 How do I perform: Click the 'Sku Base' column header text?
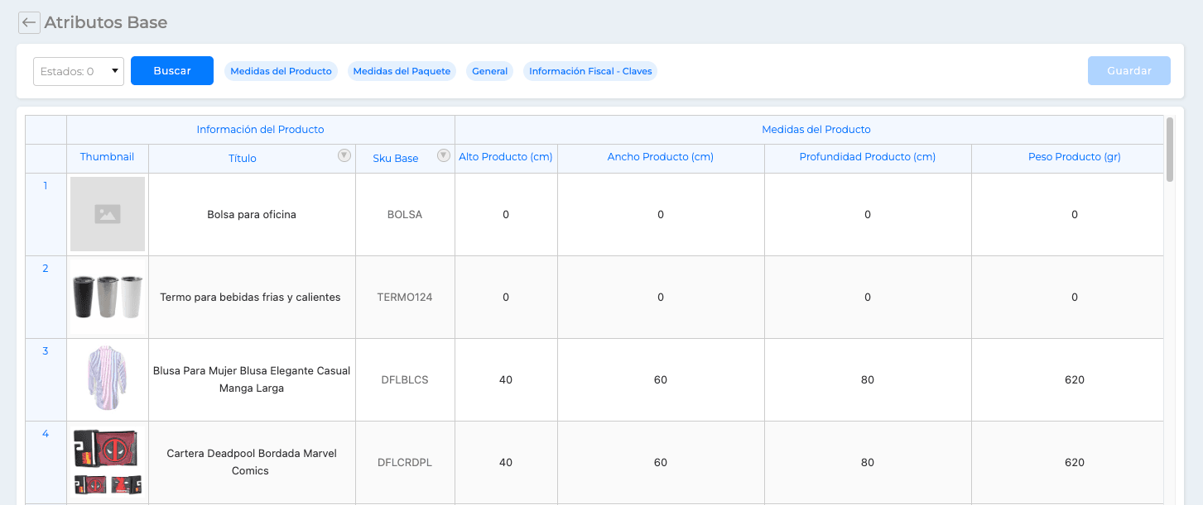click(396, 159)
